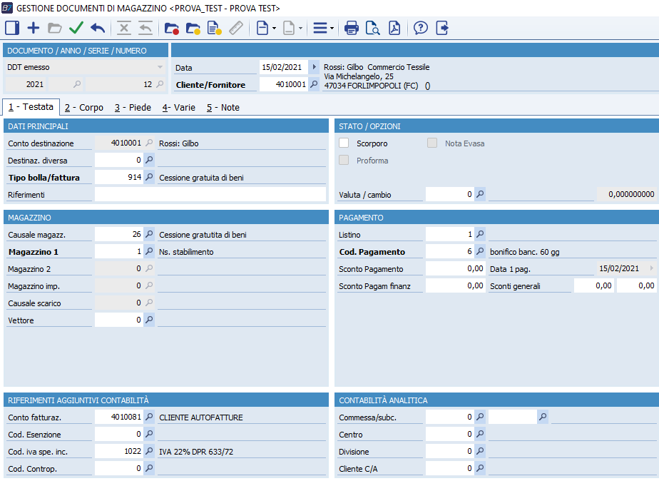Click the undo arrow toolbar icon
Image resolution: width=659 pixels, height=481 pixels.
coord(98,28)
